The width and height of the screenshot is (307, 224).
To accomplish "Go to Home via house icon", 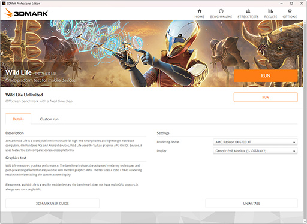I will pyautogui.click(x=200, y=11).
